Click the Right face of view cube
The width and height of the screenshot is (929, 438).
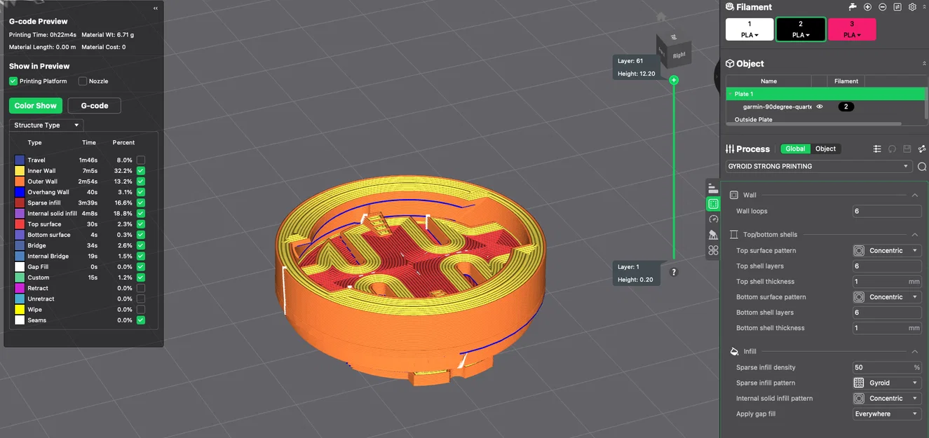click(679, 55)
